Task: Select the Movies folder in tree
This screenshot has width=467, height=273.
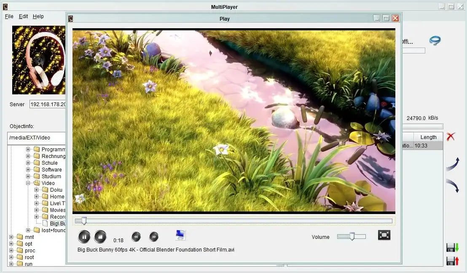Action: click(57, 210)
